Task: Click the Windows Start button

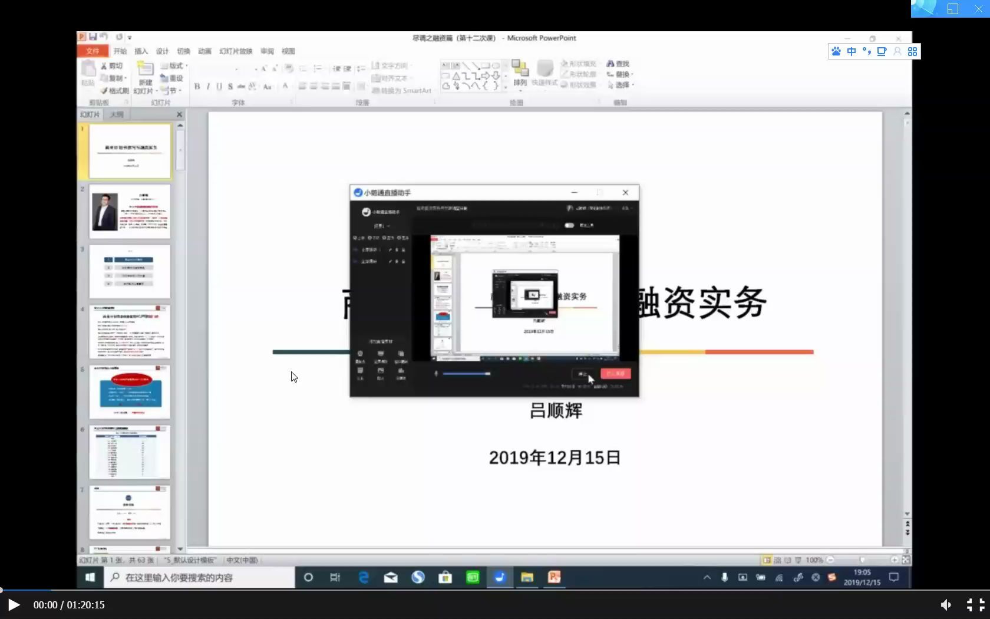Action: pyautogui.click(x=90, y=577)
